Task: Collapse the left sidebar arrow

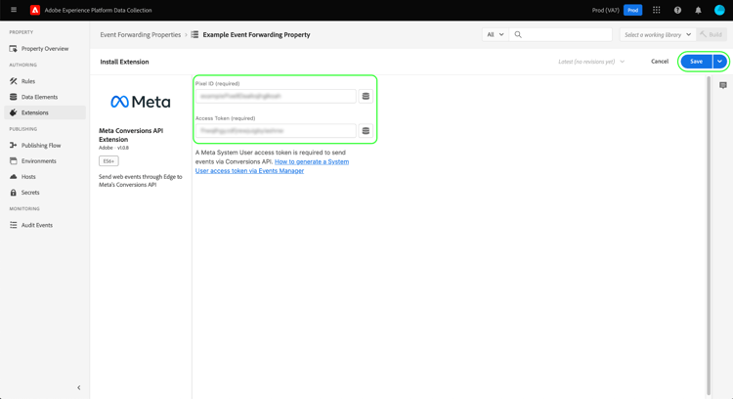Action: point(78,388)
